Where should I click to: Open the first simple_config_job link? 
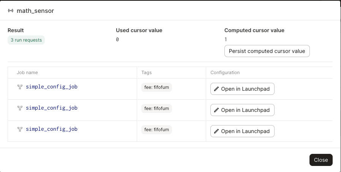point(52,87)
